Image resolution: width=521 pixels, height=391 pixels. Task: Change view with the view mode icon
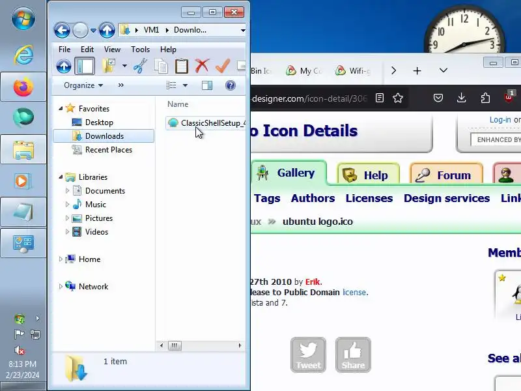pyautogui.click(x=171, y=85)
